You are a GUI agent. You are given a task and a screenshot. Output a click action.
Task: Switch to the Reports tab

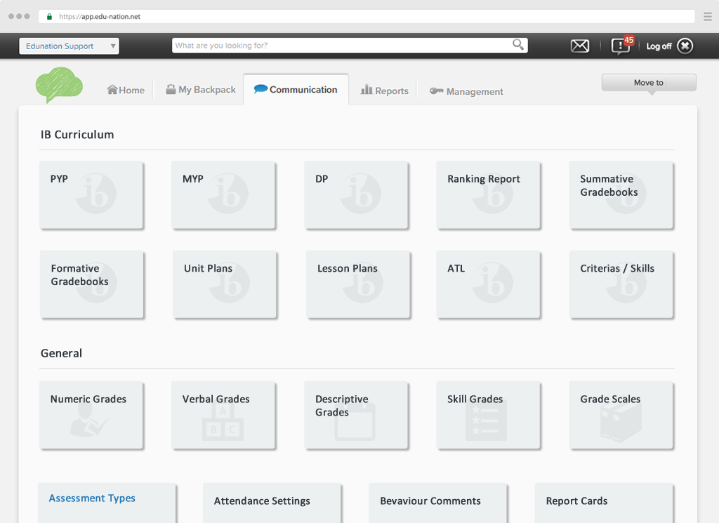(x=384, y=91)
